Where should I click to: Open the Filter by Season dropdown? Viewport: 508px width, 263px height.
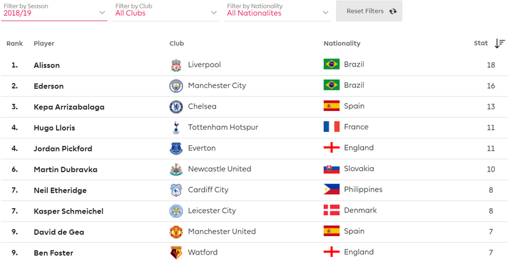(x=54, y=12)
